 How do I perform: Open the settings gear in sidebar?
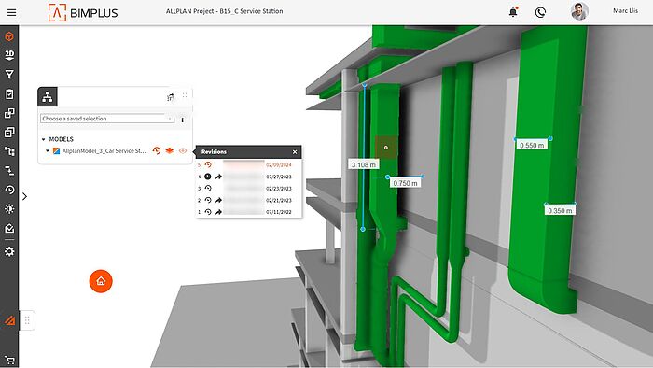[9, 251]
